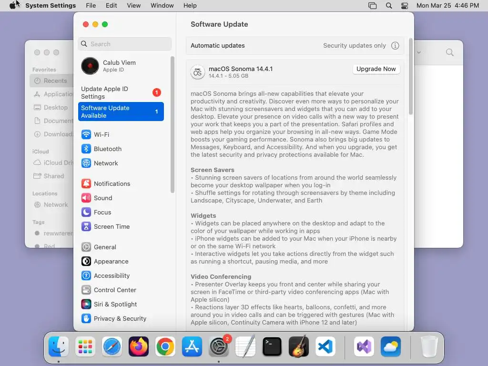
Task: Open Siri & Spotlight icon
Action: tap(86, 305)
